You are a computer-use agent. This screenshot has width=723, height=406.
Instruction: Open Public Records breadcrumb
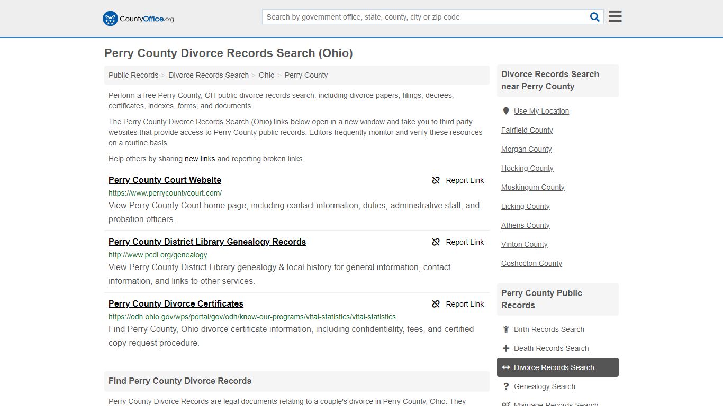click(x=133, y=75)
